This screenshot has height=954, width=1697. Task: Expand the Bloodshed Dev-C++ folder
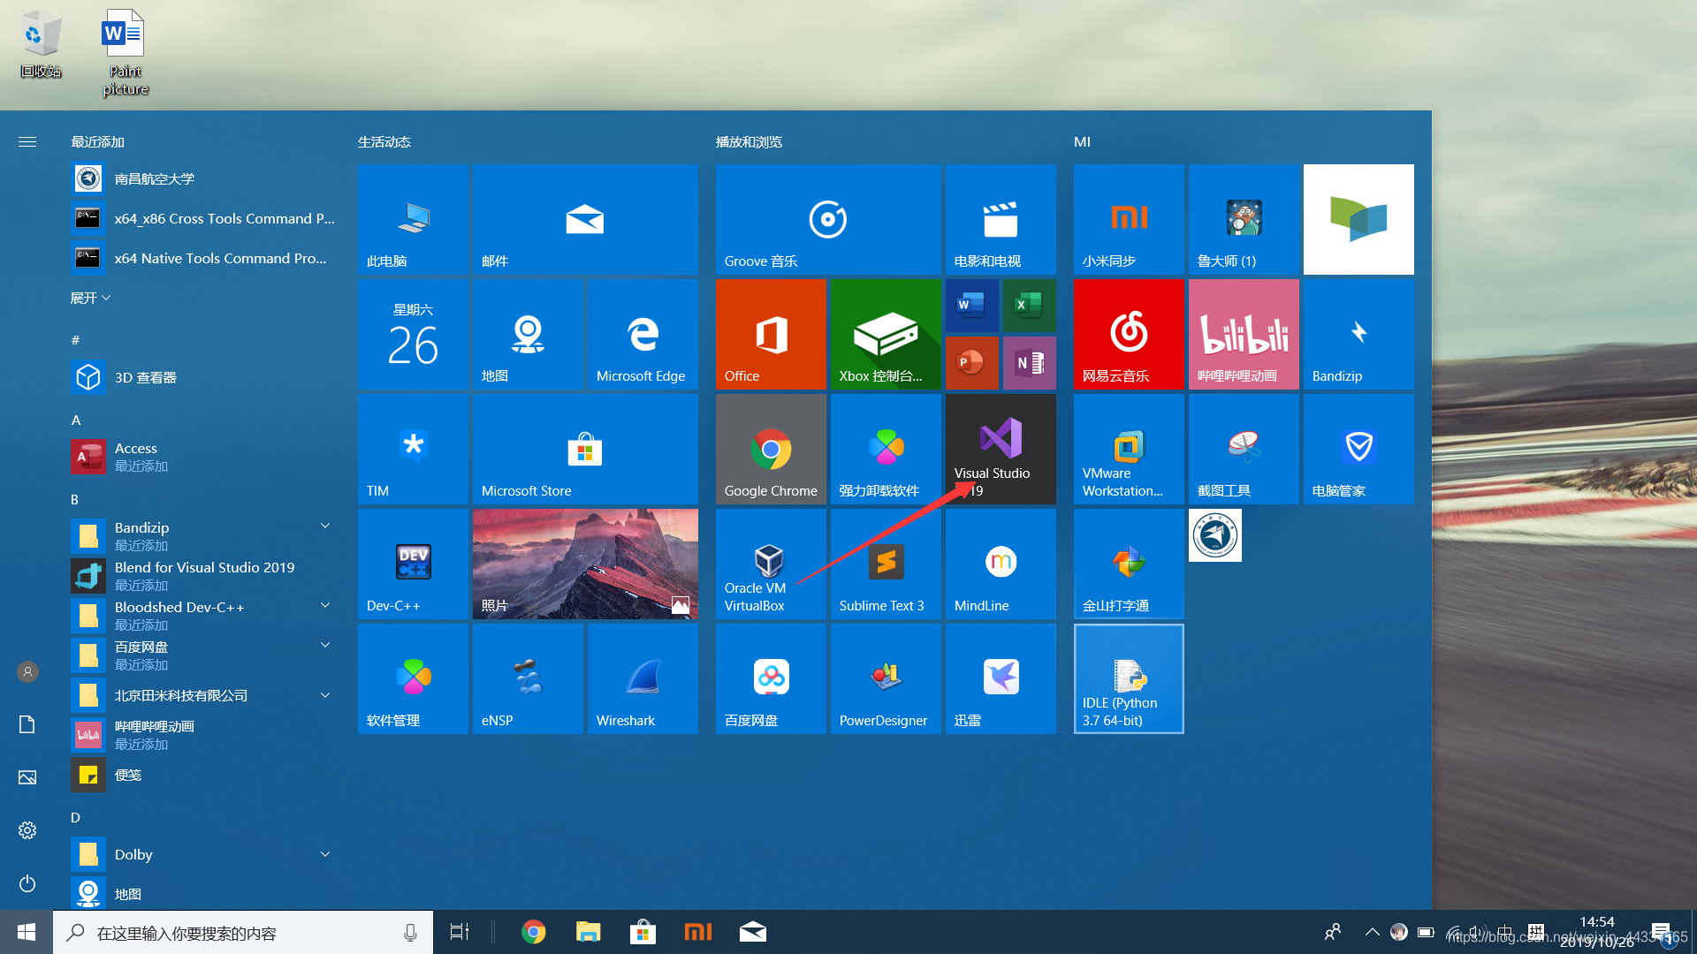[325, 605]
